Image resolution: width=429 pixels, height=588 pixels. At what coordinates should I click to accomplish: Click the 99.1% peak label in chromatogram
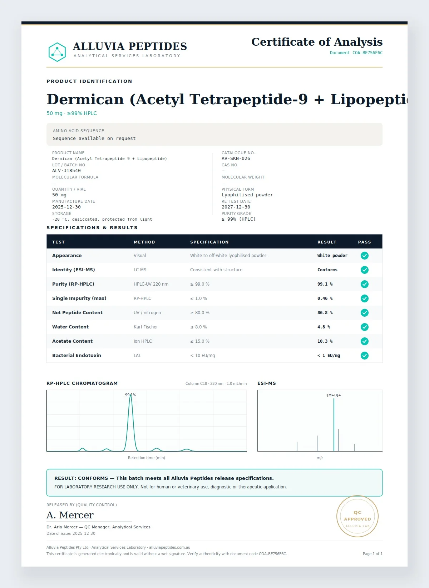pyautogui.click(x=130, y=395)
